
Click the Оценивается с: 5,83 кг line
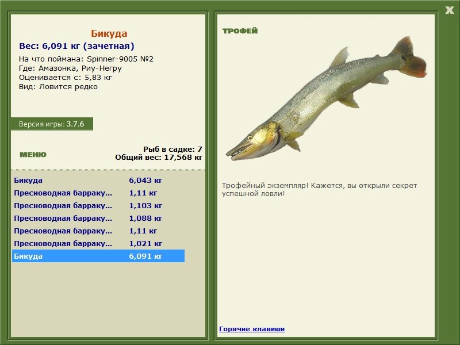pos(66,78)
